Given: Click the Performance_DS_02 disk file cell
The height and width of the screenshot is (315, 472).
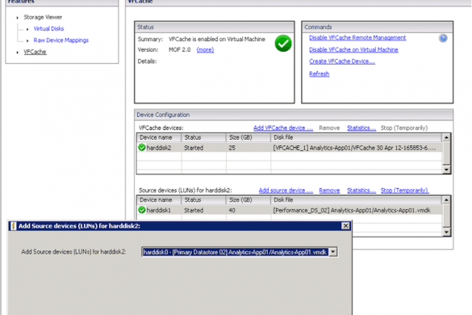Looking at the screenshot, I should coord(352,210).
